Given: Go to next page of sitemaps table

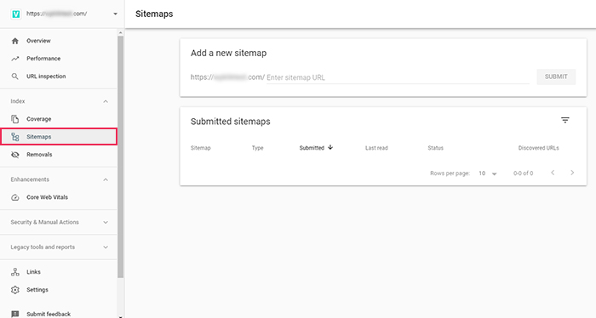Looking at the screenshot, I should tap(572, 173).
